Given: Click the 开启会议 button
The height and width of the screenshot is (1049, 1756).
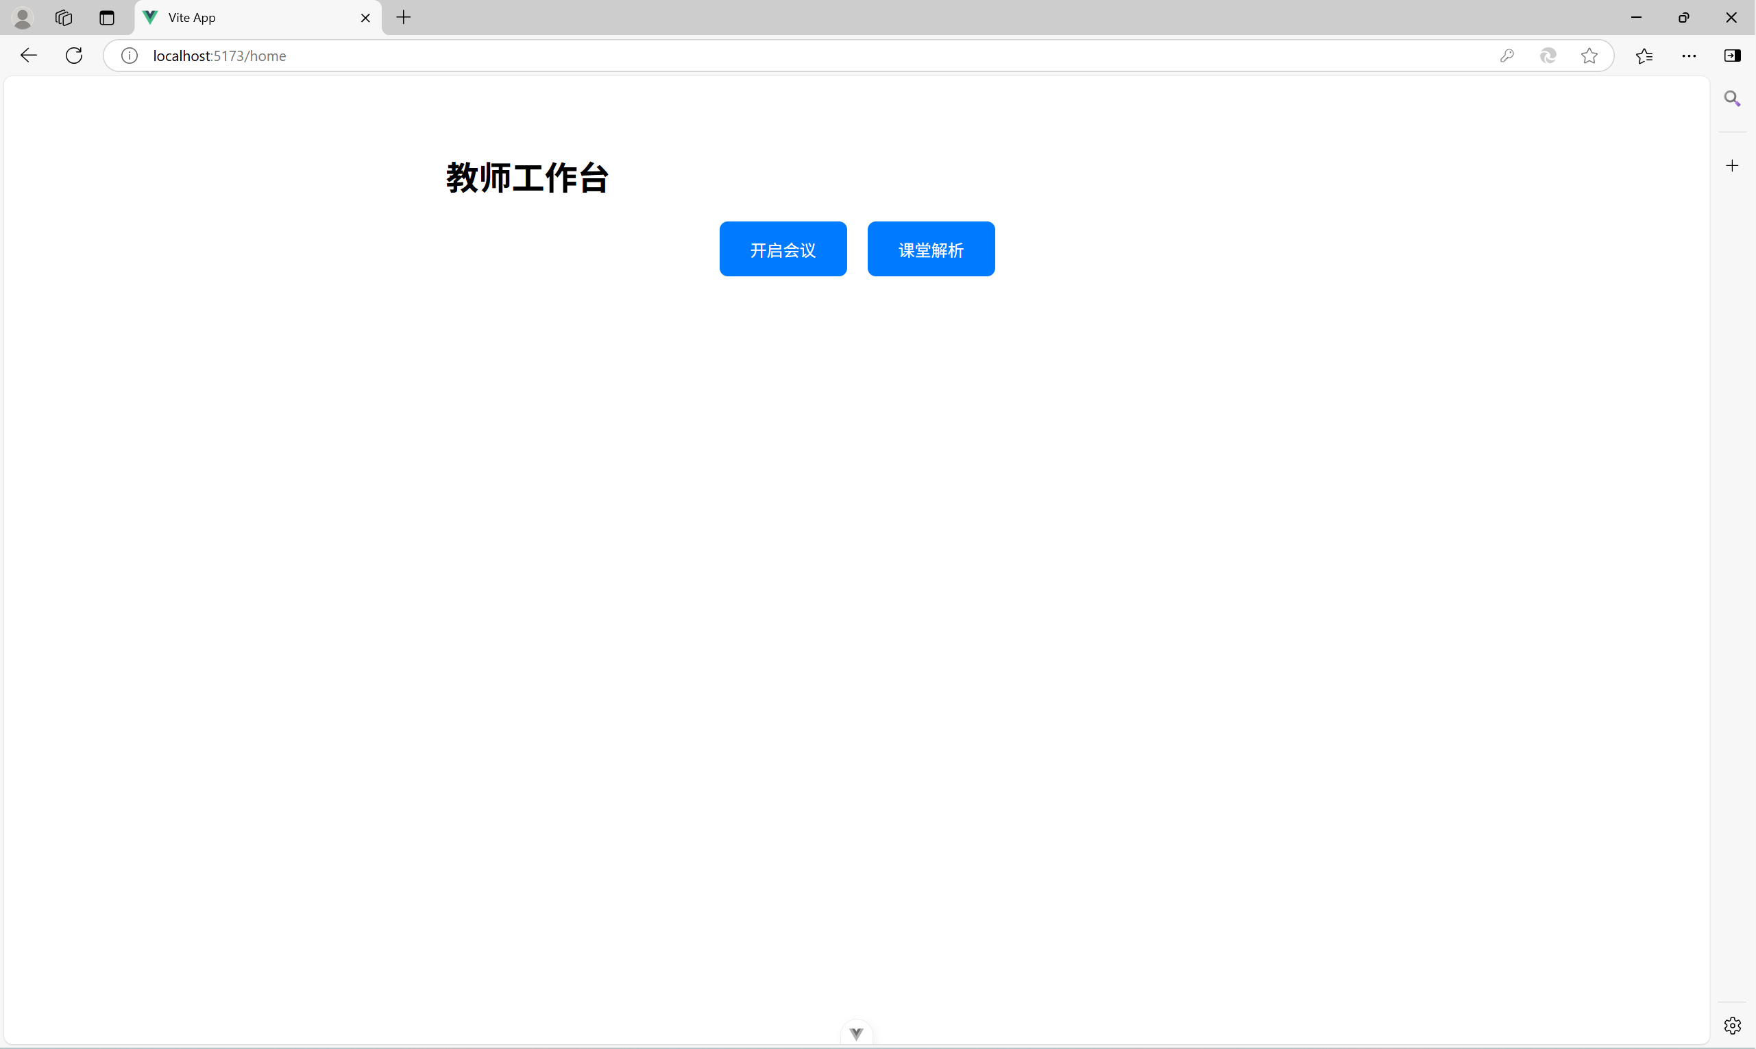Looking at the screenshot, I should pyautogui.click(x=783, y=249).
